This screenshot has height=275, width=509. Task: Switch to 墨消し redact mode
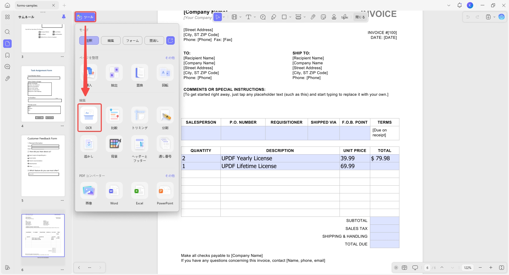[154, 40]
